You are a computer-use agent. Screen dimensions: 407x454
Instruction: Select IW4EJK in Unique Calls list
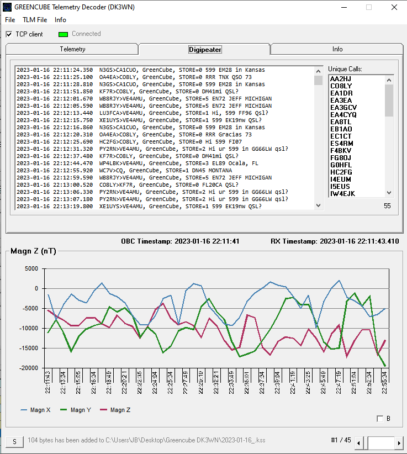(342, 194)
